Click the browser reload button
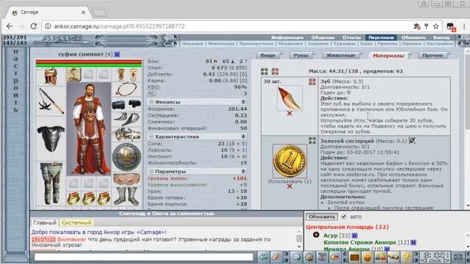This screenshot has width=470, height=264. 34,26
